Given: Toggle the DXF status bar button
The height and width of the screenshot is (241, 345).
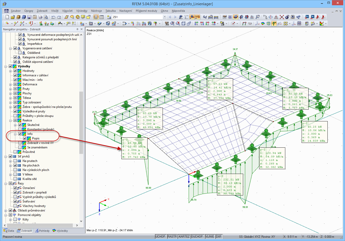Looking at the screenshot, I should pyautogui.click(x=219, y=236).
